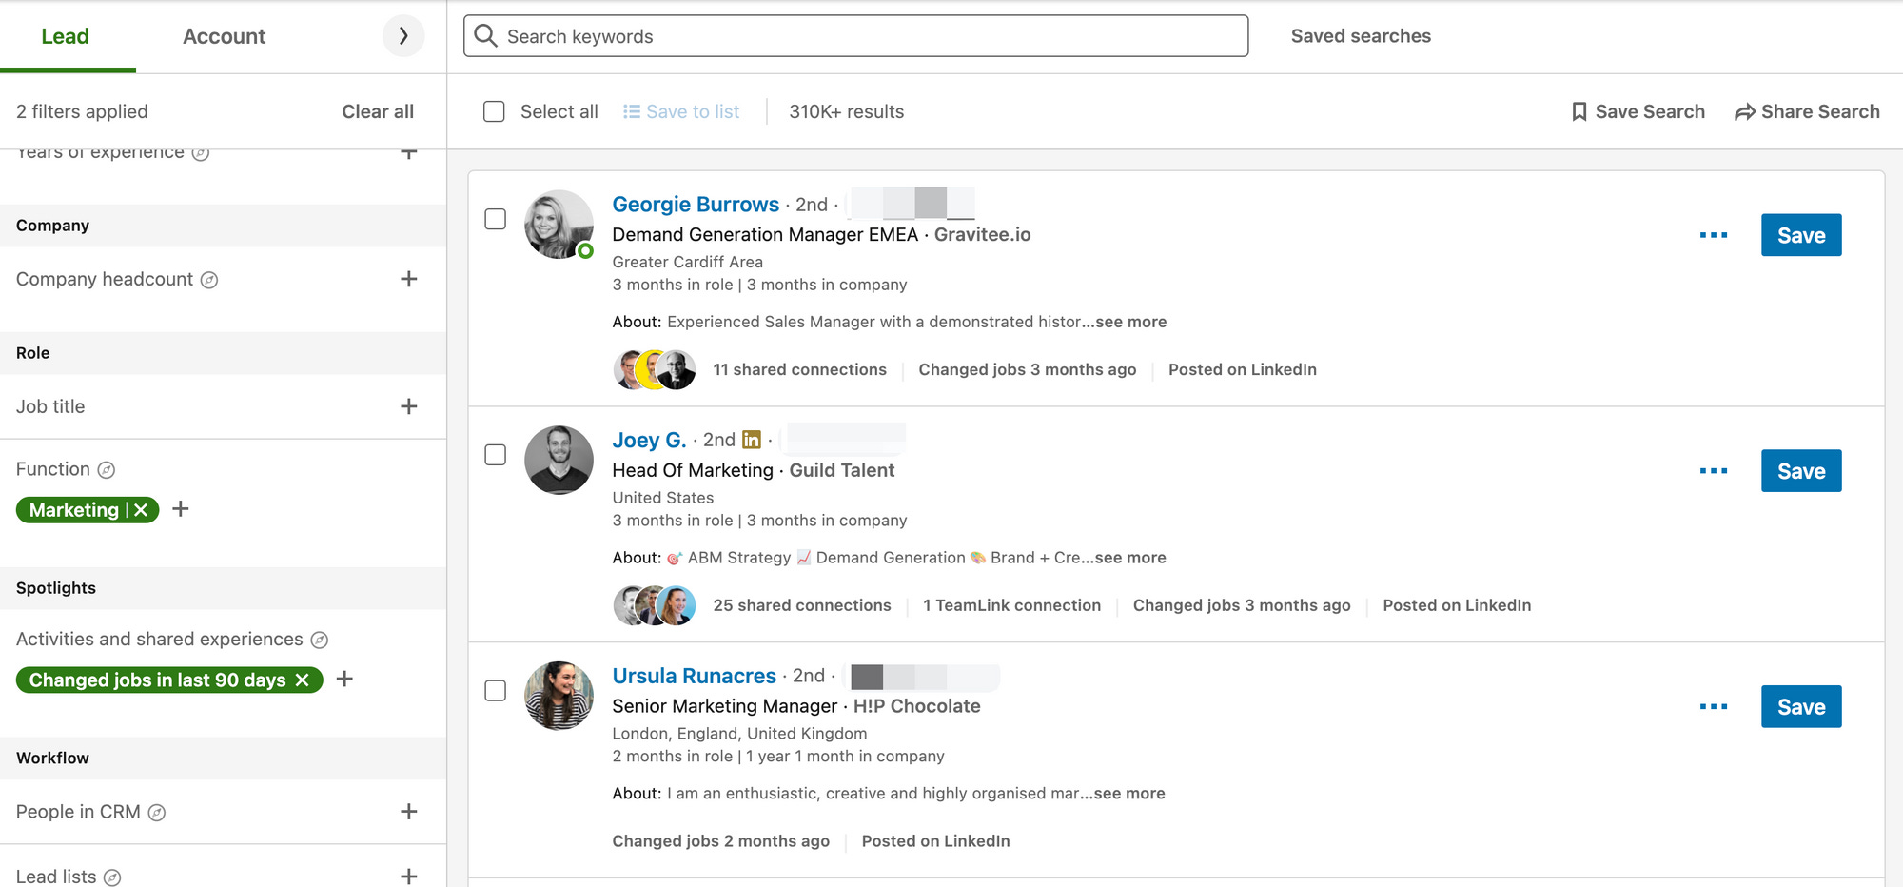View Joey G.'s shared connections avatars

pyautogui.click(x=655, y=605)
